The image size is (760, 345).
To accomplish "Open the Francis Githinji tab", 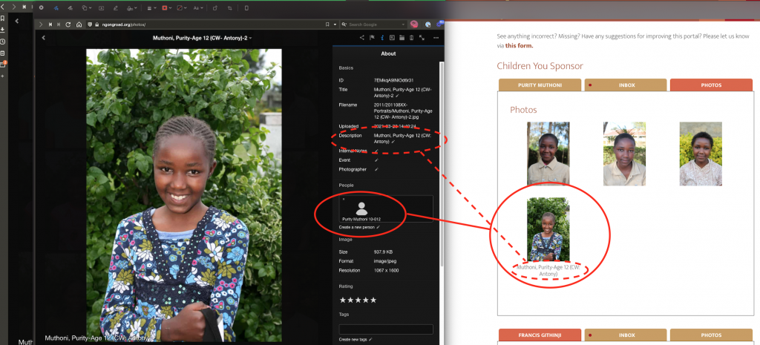I will 540,335.
